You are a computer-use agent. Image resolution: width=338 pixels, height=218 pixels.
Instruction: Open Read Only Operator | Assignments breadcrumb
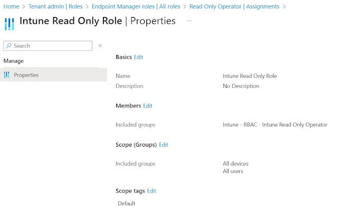[234, 6]
